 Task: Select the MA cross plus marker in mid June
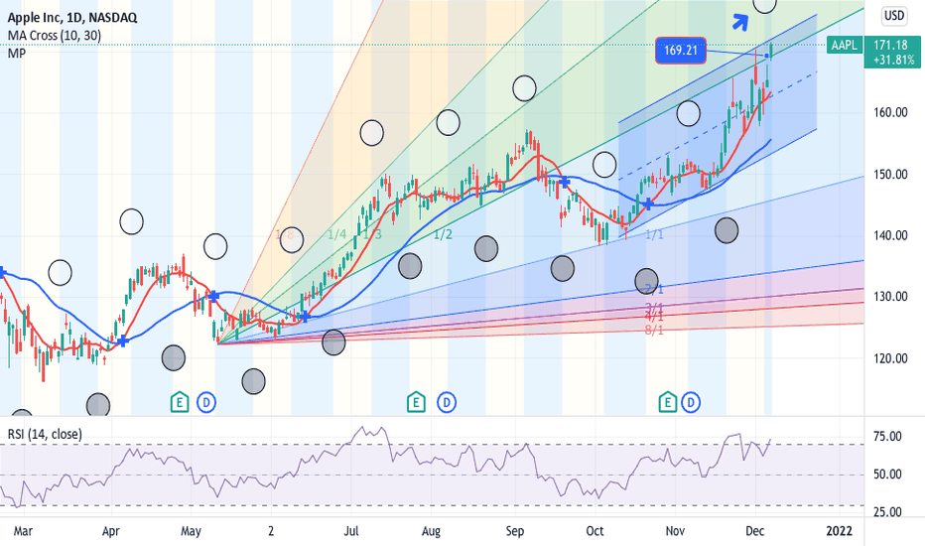click(305, 317)
